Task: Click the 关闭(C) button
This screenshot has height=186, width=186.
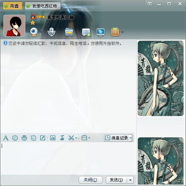Action: pos(90,180)
